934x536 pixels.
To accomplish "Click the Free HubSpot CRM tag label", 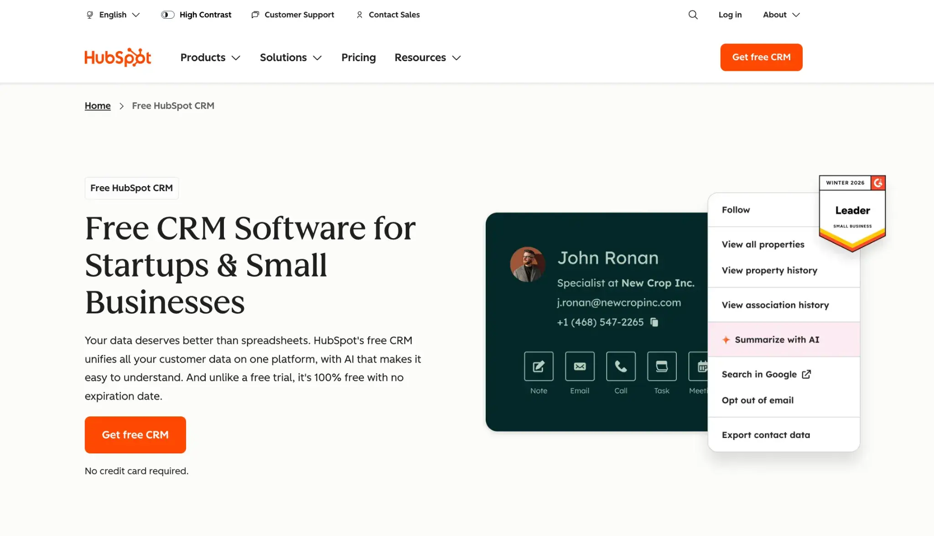I will [131, 188].
